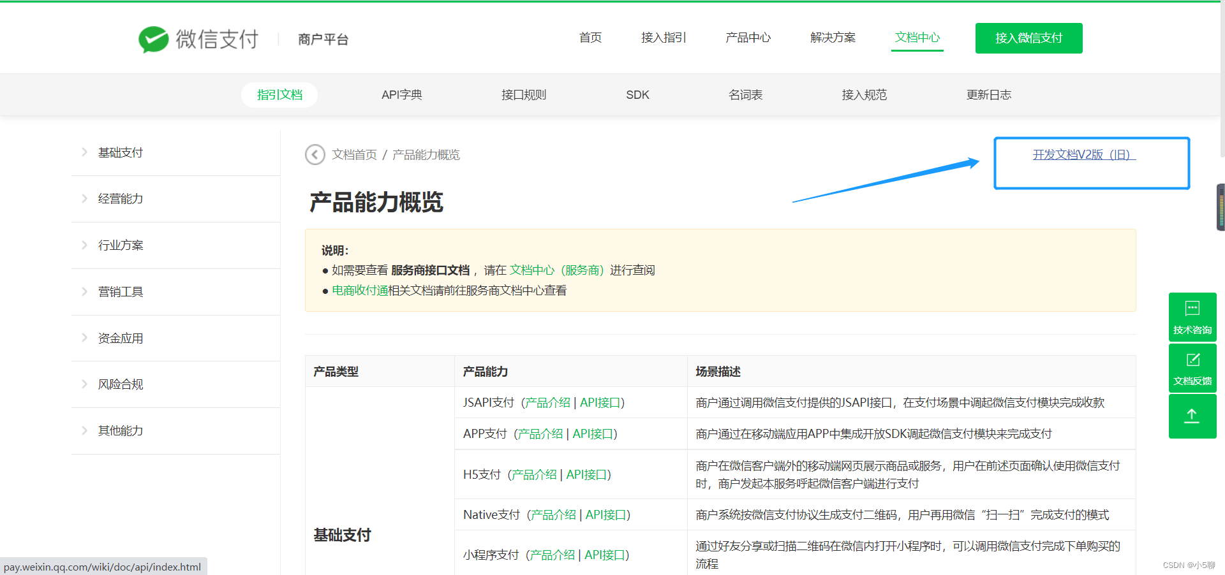This screenshot has height=575, width=1225.
Task: Switch to the 指引文档 tab
Action: [279, 95]
